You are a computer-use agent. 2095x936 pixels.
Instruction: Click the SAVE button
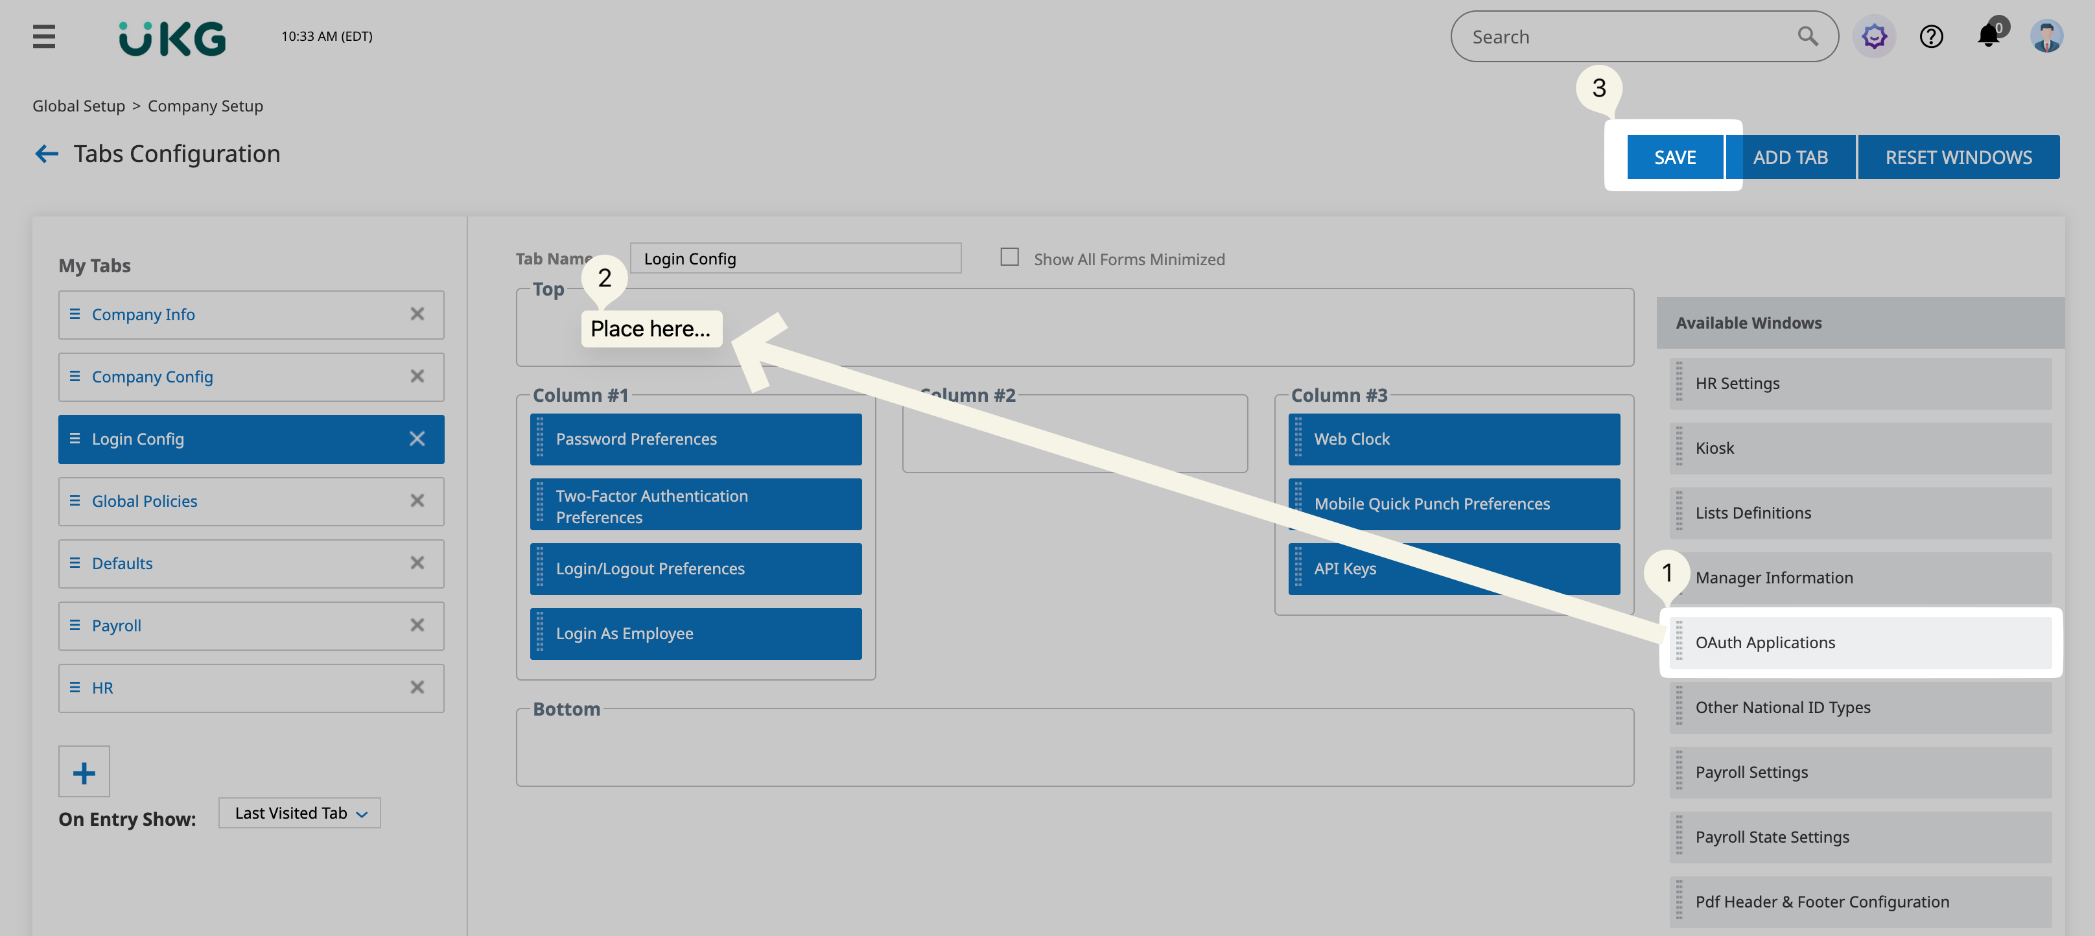coord(1674,157)
